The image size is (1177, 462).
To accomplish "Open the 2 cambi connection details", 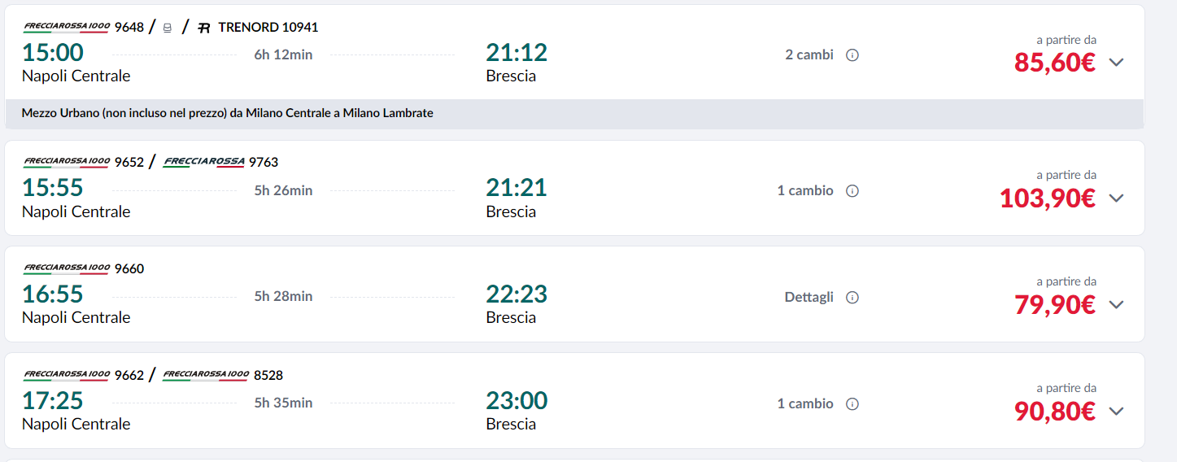I will click(809, 55).
